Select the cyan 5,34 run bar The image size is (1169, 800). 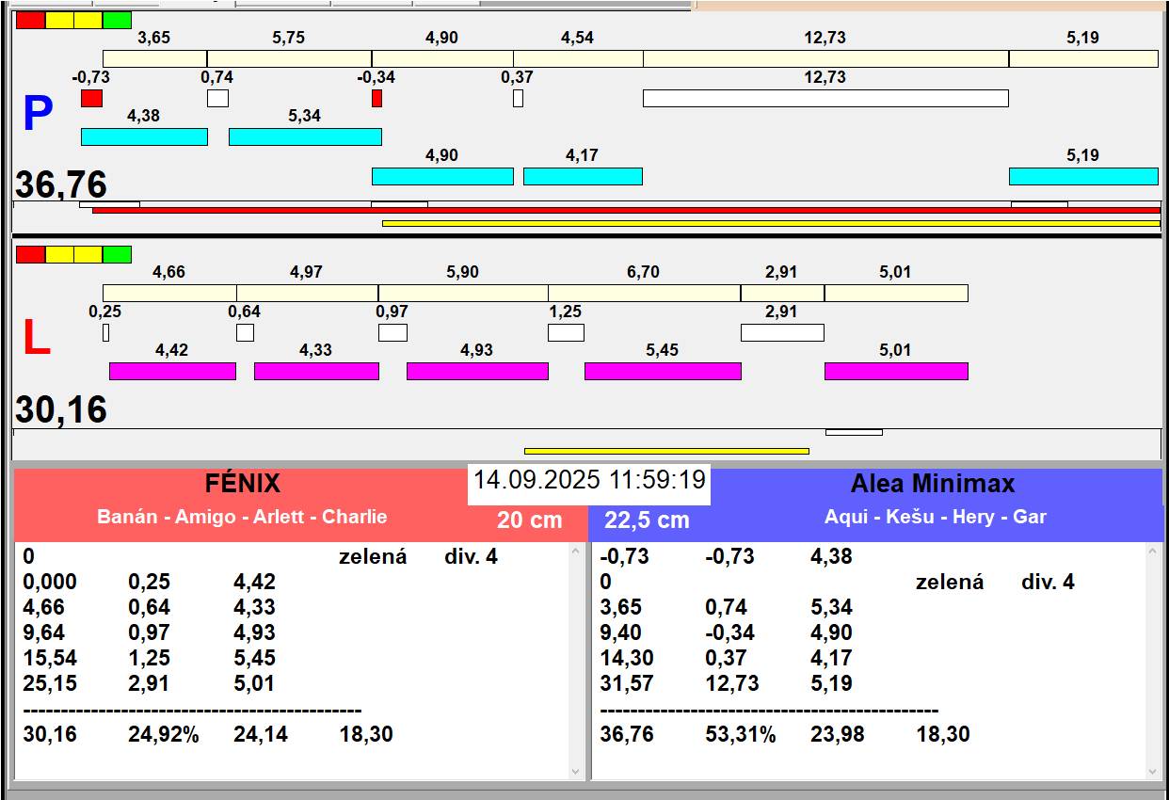[x=305, y=136]
